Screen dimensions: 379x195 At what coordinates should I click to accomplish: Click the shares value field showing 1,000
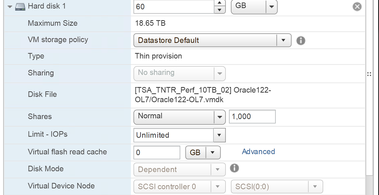pos(252,117)
